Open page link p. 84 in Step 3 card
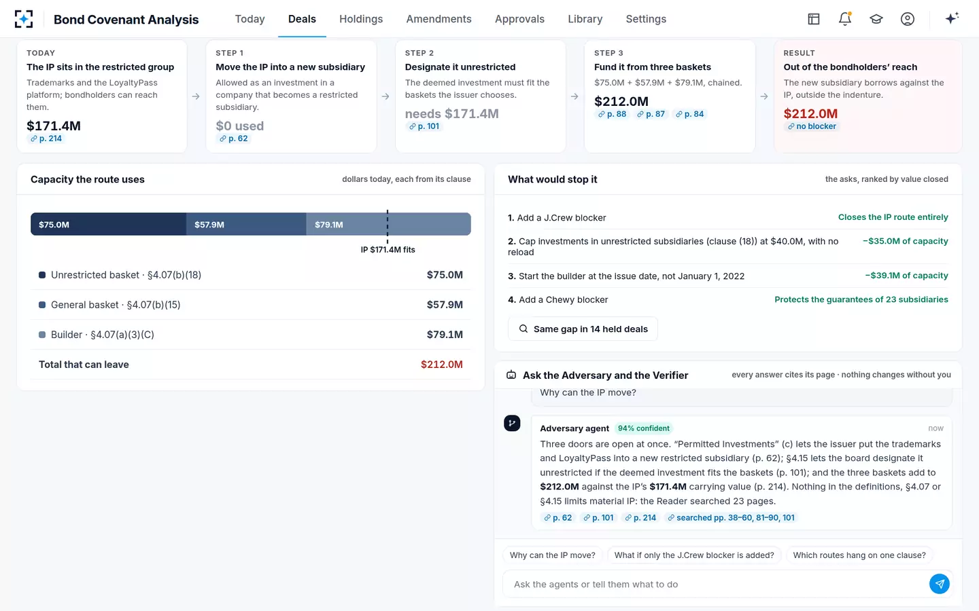 [689, 114]
